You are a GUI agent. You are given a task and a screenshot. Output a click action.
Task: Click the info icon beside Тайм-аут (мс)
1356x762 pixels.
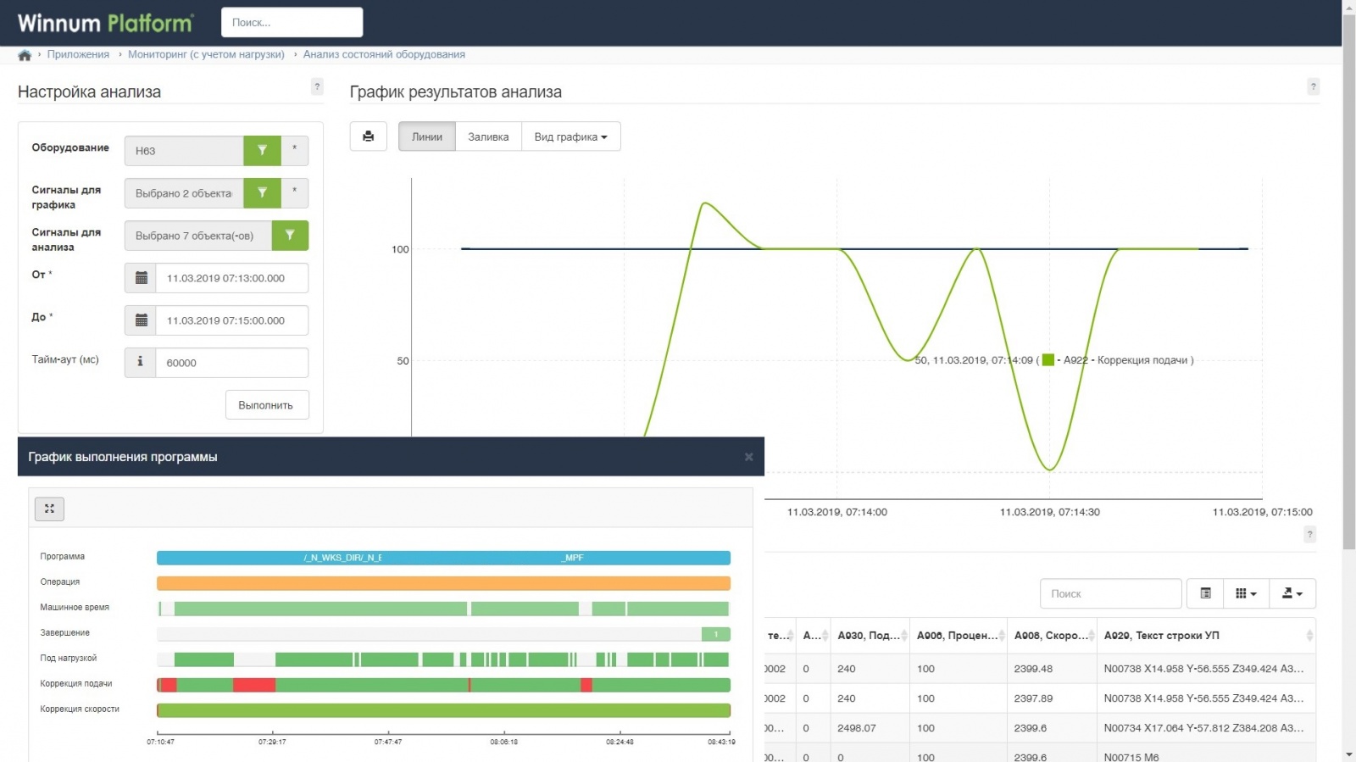click(x=141, y=362)
